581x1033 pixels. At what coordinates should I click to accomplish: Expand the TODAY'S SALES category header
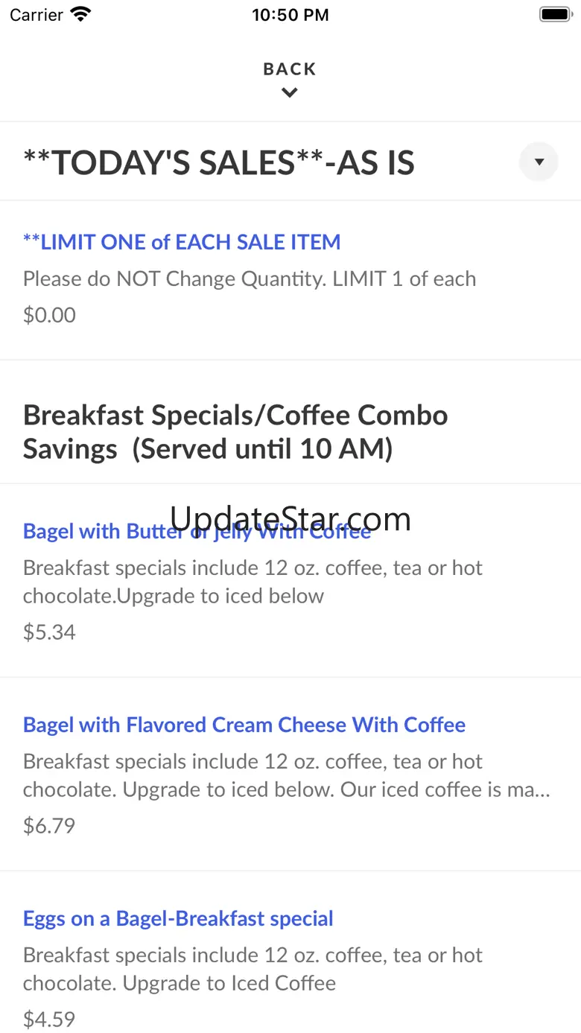click(x=219, y=162)
